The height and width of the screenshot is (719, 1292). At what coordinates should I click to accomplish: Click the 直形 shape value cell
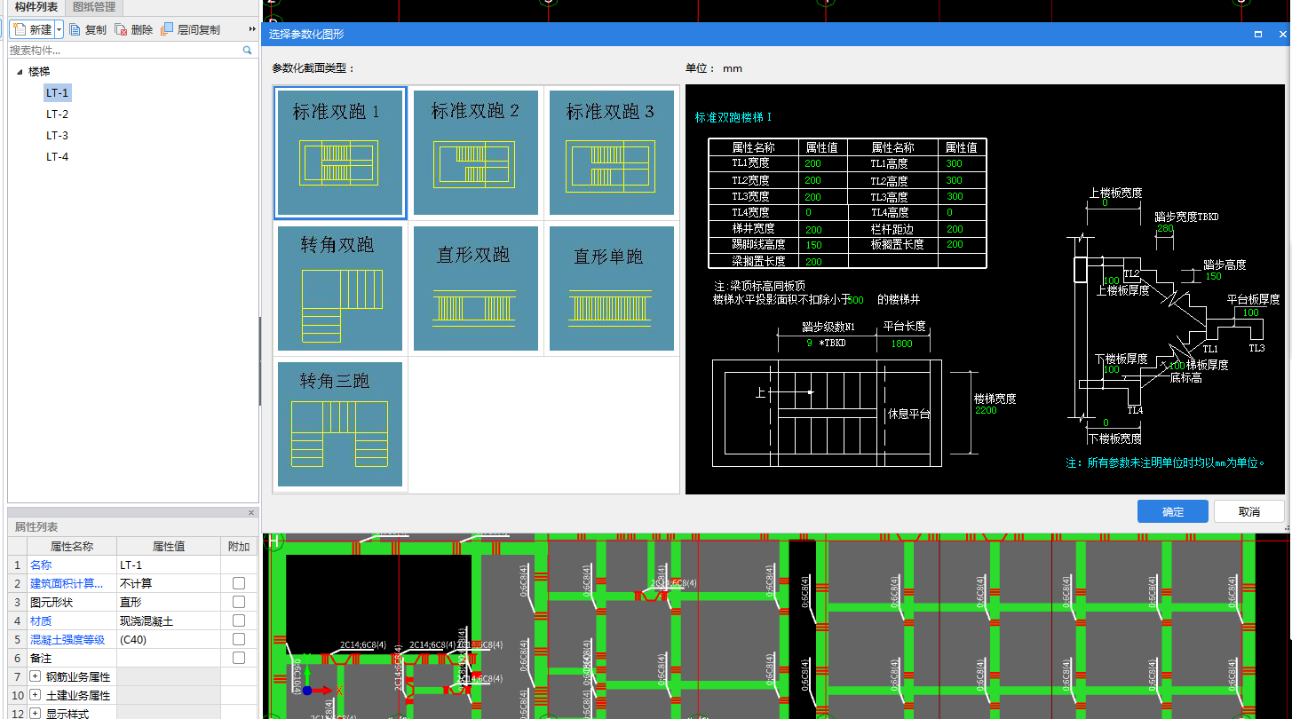169,602
